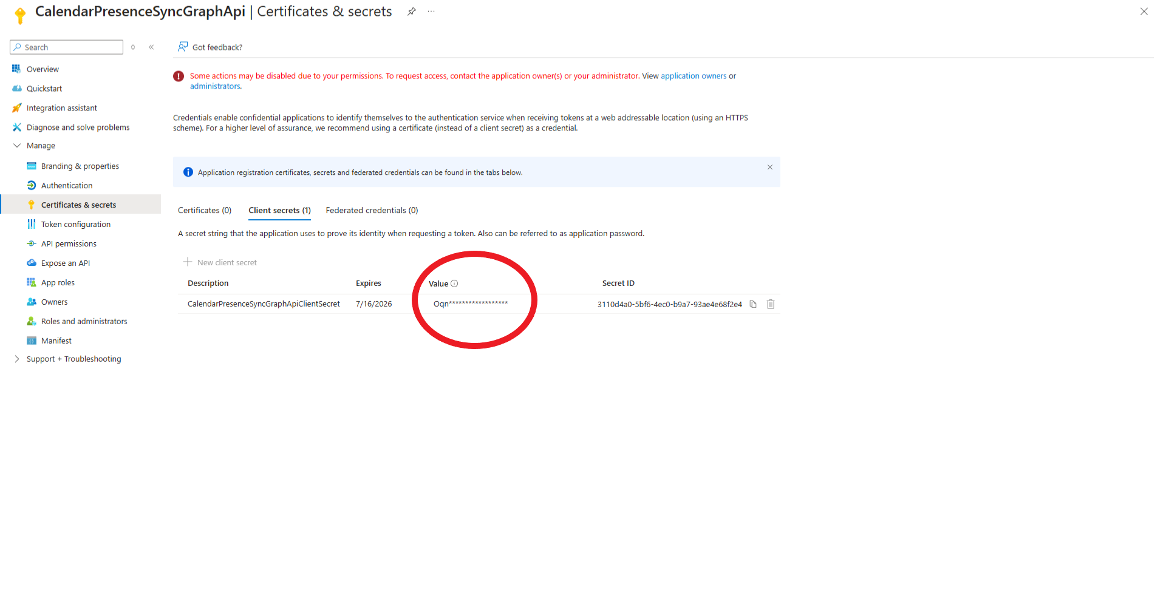The image size is (1166, 601).
Task: Open Roles and administrators
Action: point(84,322)
